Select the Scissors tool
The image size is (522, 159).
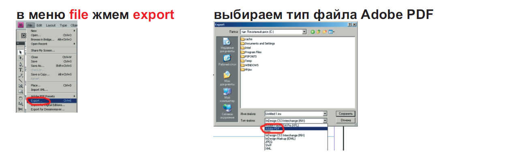click(21, 109)
